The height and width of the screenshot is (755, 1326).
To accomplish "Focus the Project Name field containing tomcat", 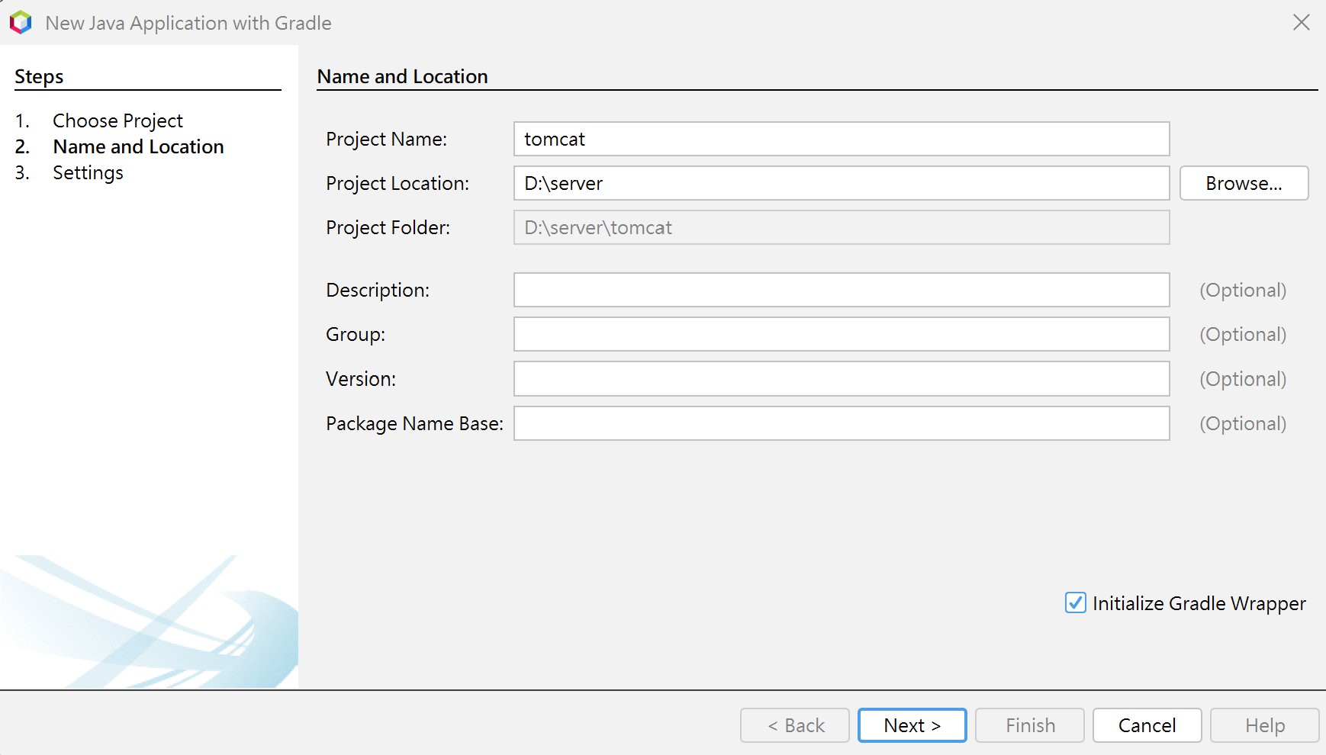I will pos(841,139).
